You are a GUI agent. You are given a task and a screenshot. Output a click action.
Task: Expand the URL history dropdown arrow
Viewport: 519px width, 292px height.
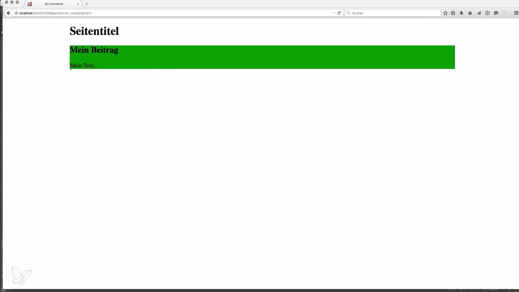pyautogui.click(x=334, y=13)
